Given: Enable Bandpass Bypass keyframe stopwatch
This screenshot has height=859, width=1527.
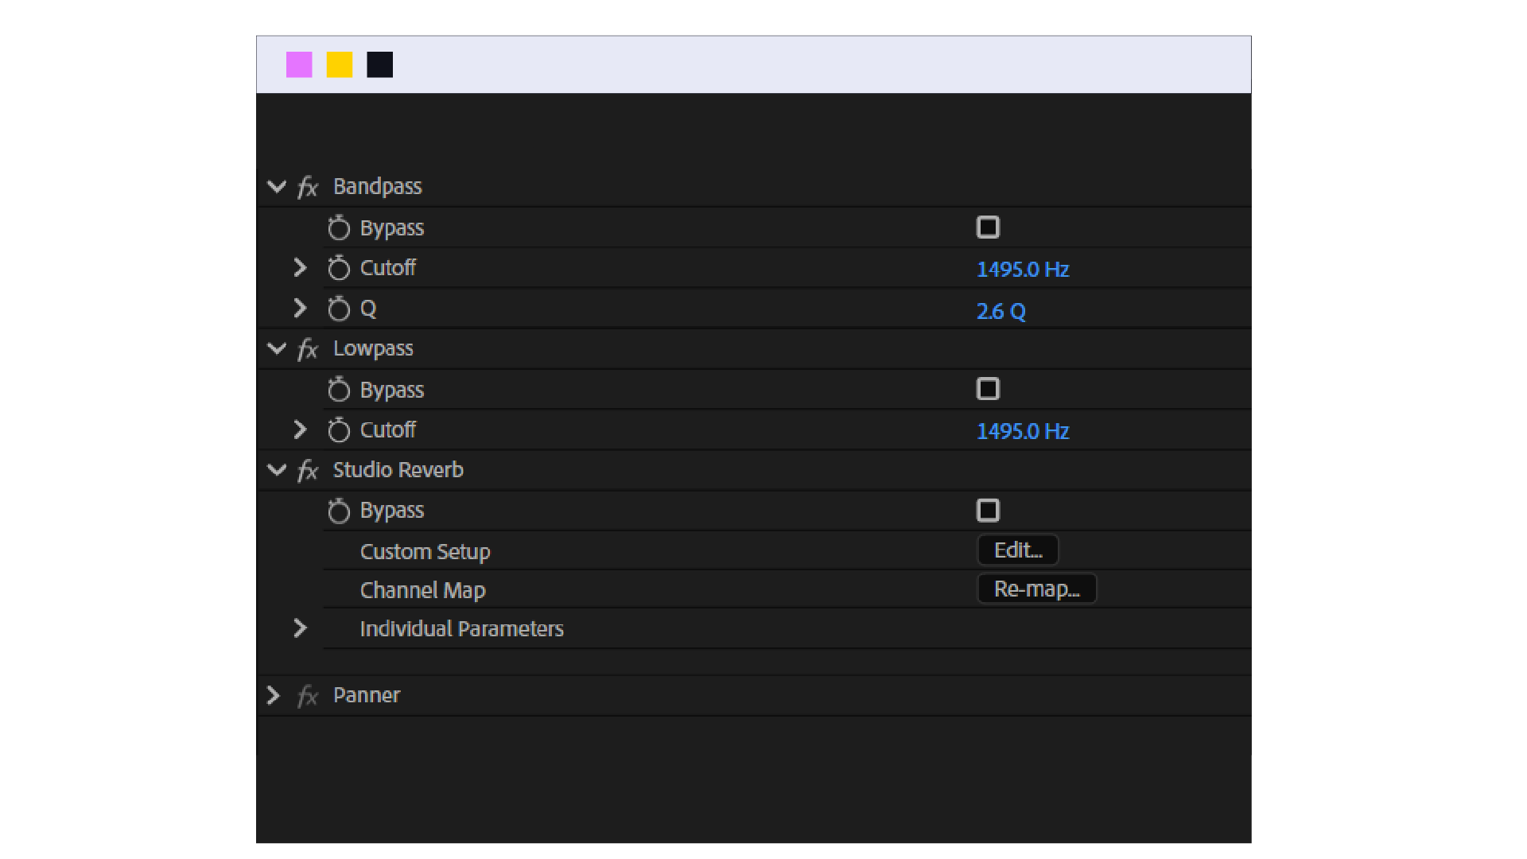Looking at the screenshot, I should point(339,228).
